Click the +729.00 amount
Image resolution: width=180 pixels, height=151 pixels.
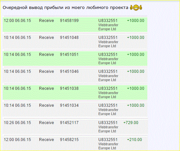pos(131,123)
